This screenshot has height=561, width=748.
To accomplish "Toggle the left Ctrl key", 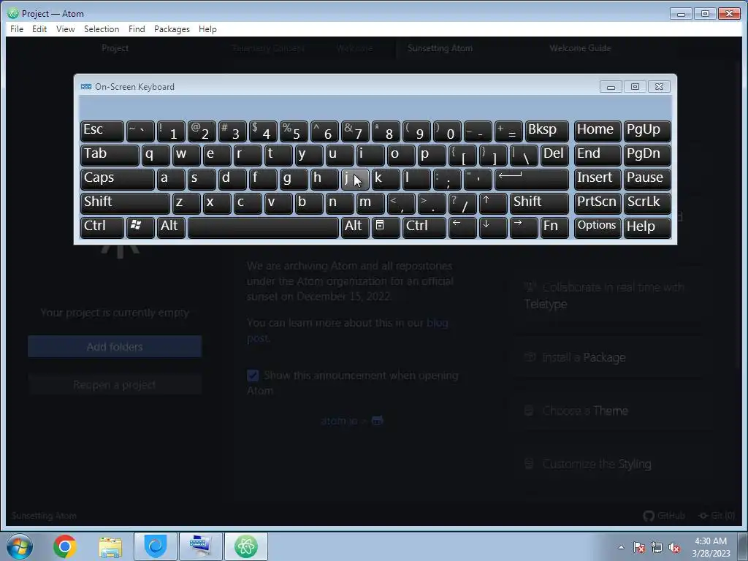I will click(x=102, y=227).
